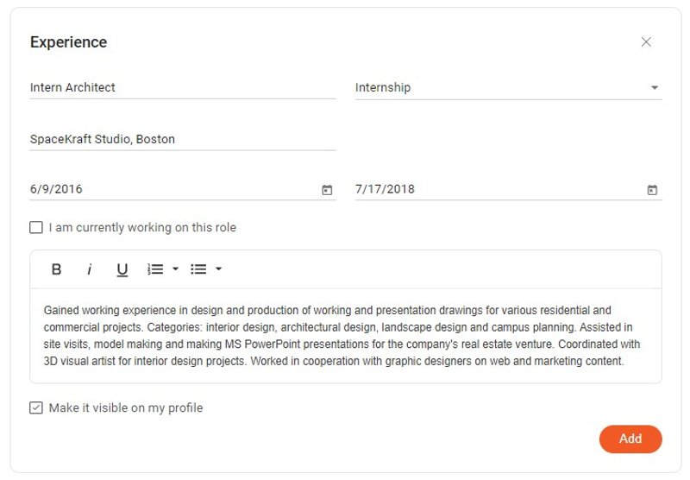Viewport: 690px width, 480px height.
Task: Expand the Internship type dropdown
Action: click(x=654, y=88)
